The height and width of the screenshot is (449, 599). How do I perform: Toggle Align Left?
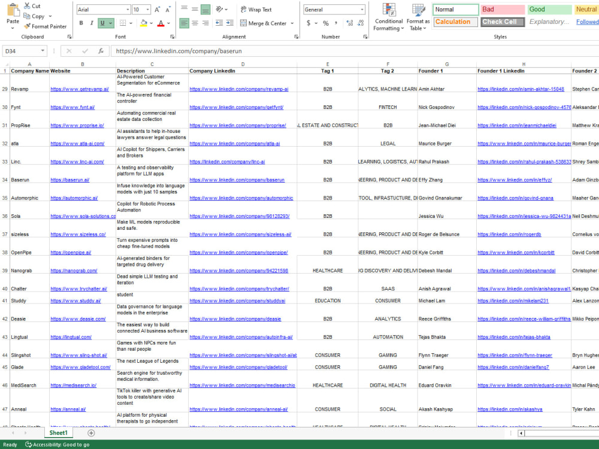coord(184,23)
